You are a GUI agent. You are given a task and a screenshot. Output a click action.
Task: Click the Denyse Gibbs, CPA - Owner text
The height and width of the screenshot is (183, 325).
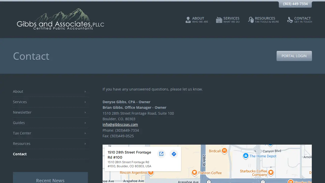(126, 102)
